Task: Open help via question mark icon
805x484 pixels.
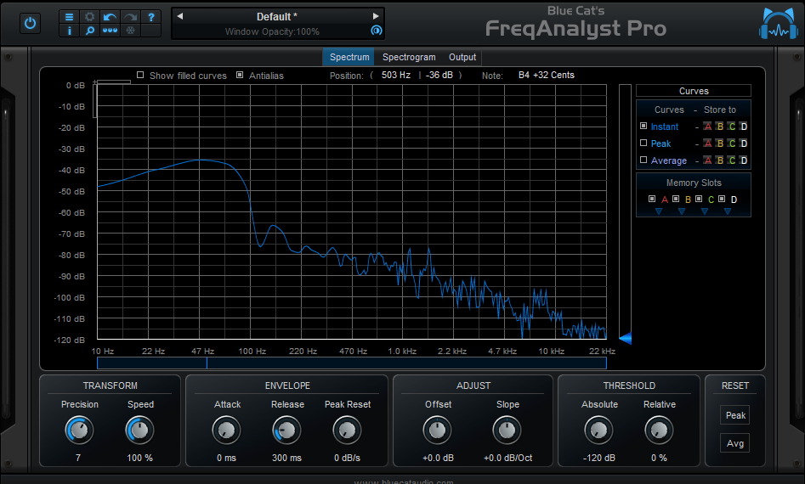Action: pyautogui.click(x=151, y=17)
